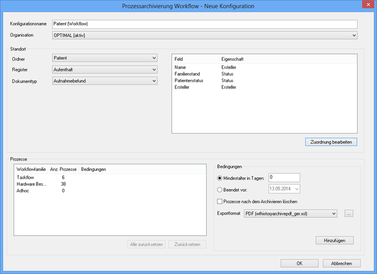377x274 pixels.
Task: Open the Organisation dropdown
Action: 205,35
